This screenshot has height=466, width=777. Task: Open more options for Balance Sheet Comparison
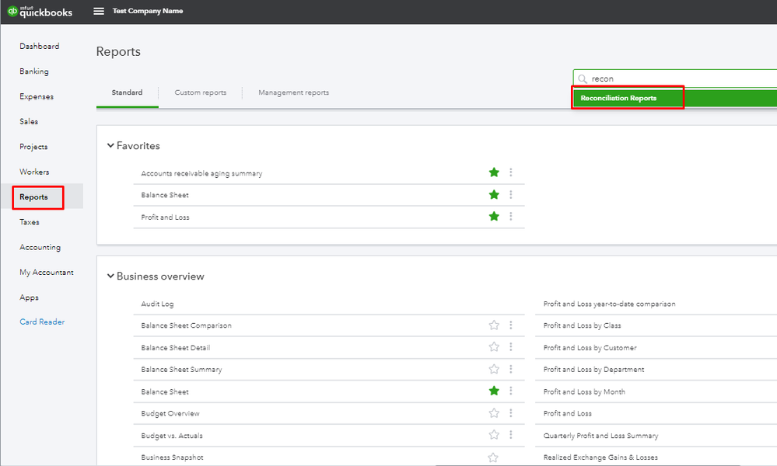511,325
